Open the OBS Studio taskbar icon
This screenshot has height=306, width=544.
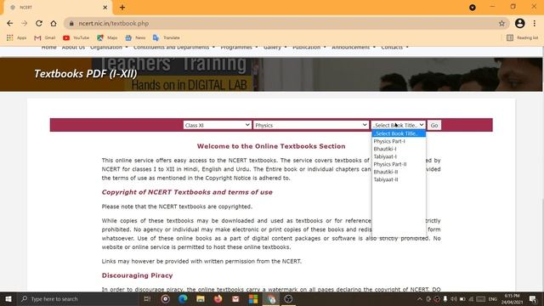pos(288,298)
